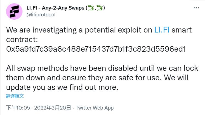
Task: Open the 下午10:05 timestamp link
Action: click(18, 108)
